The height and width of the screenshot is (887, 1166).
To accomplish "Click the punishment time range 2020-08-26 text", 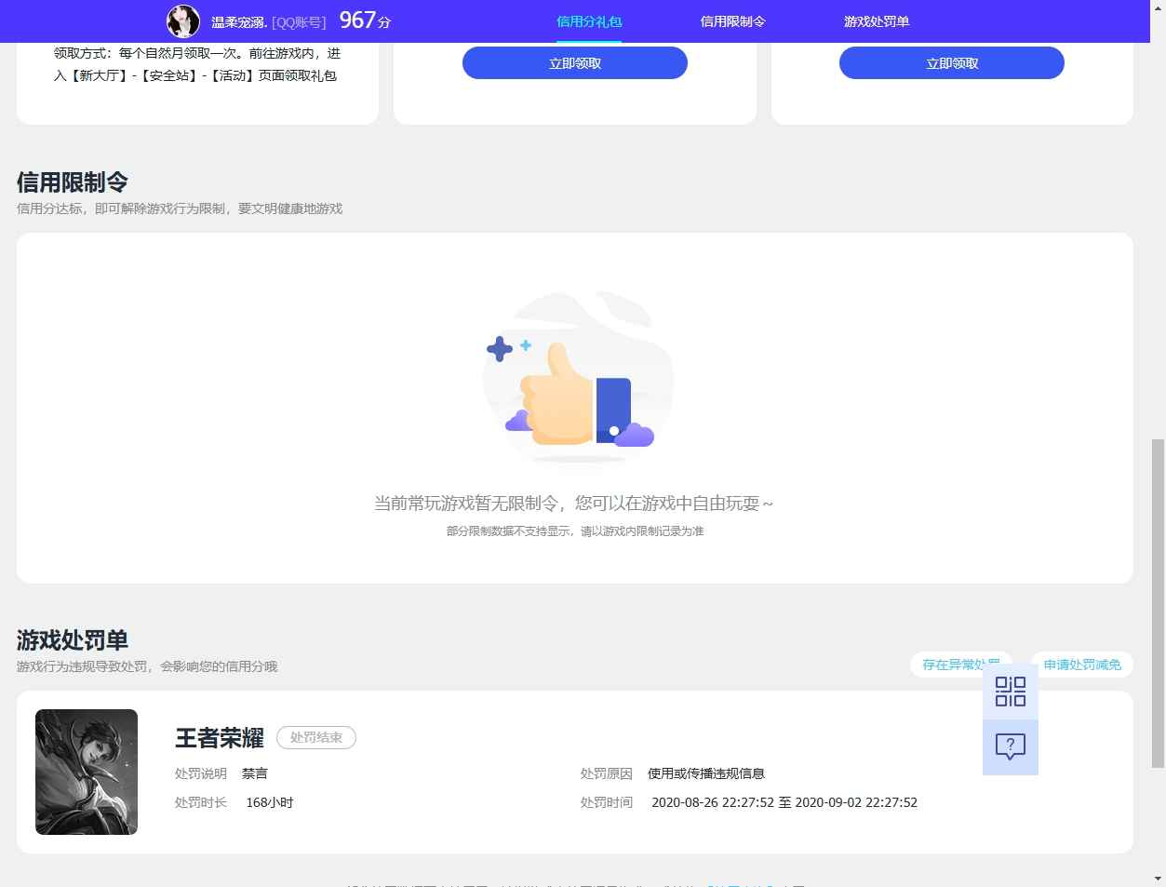I will (784, 802).
